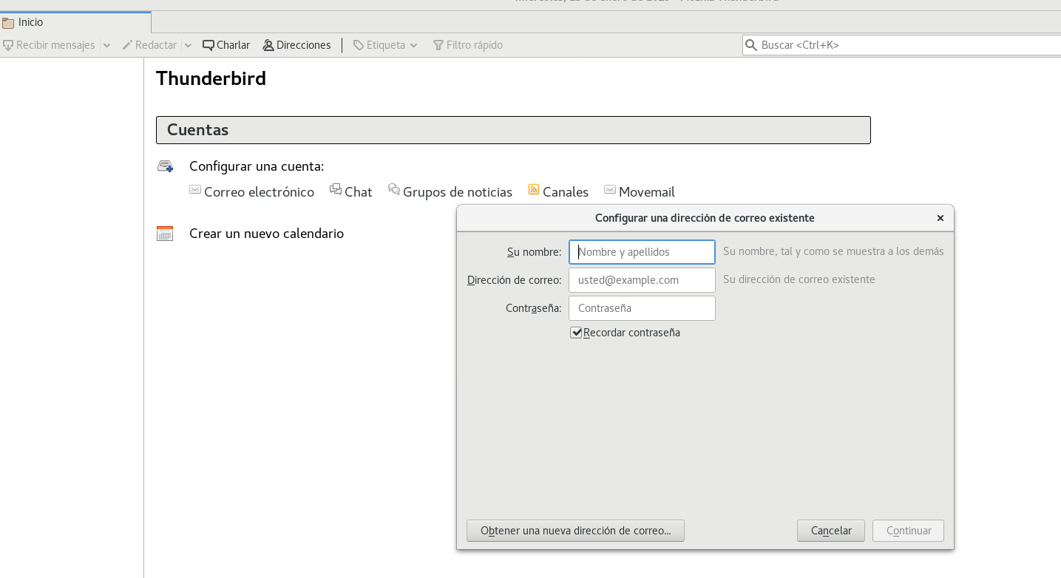Click the Canales RSS feed icon

[534, 189]
